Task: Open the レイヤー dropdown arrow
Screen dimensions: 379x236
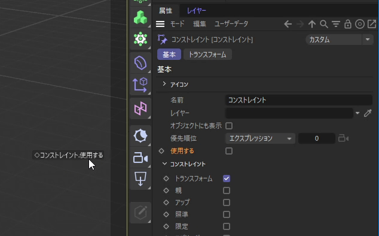Action: click(357, 113)
